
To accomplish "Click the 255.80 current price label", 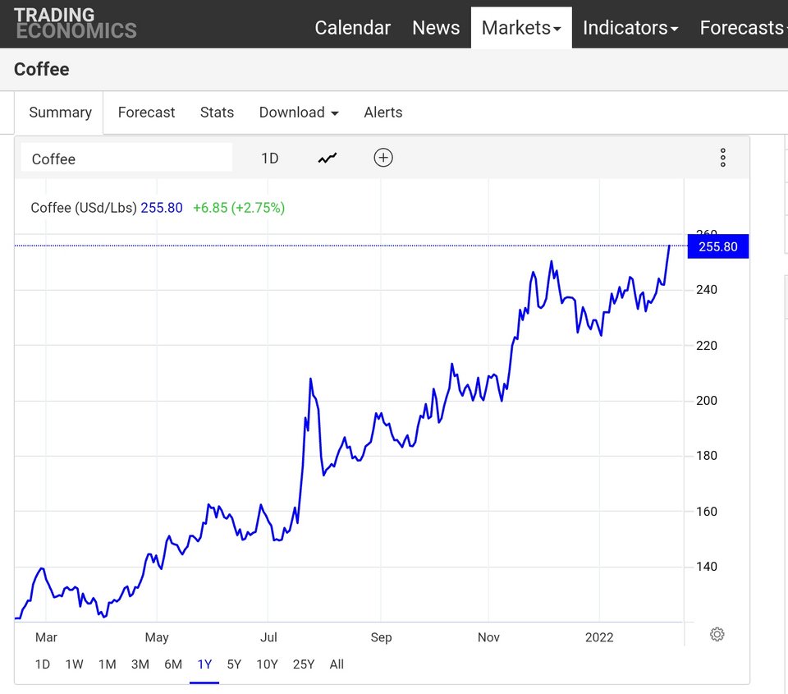I will pyautogui.click(x=718, y=246).
